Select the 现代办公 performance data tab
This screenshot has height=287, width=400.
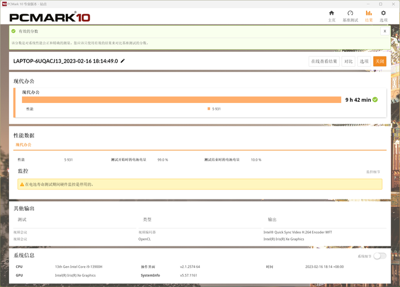click(x=23, y=145)
